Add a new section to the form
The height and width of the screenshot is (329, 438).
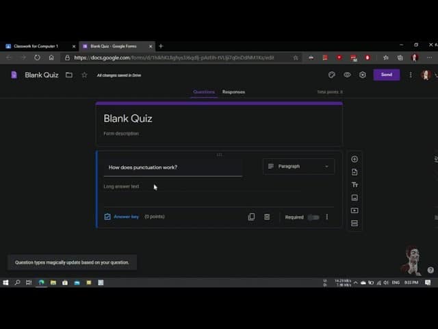click(x=355, y=223)
